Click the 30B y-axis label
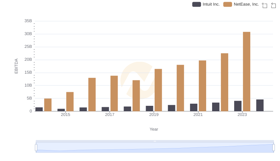Viewport: 280px width, 161px height. tap(28, 34)
